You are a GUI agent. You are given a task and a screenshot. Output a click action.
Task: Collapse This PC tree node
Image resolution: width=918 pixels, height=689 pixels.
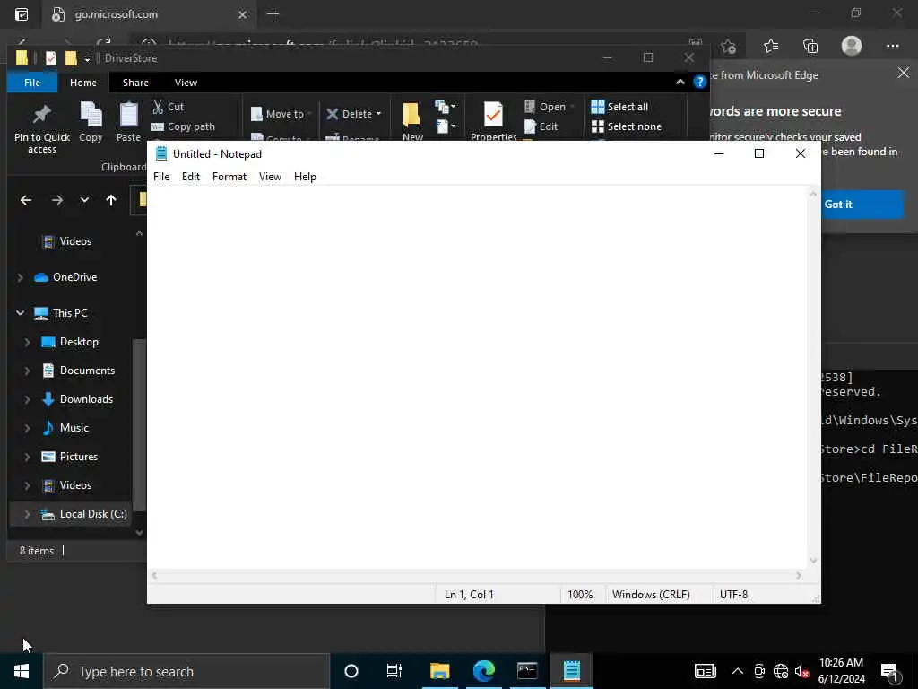tap(20, 313)
